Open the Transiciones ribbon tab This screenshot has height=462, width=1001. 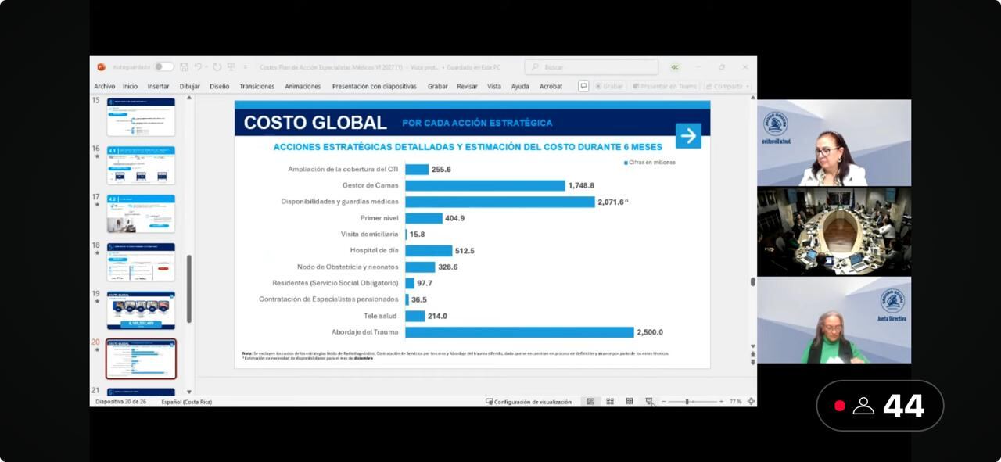[257, 86]
